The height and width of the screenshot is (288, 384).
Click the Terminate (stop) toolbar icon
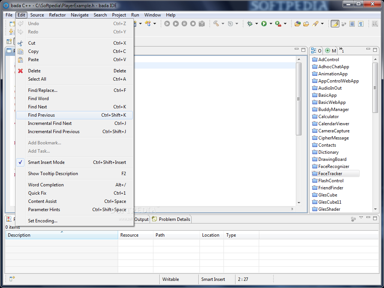click(x=193, y=24)
